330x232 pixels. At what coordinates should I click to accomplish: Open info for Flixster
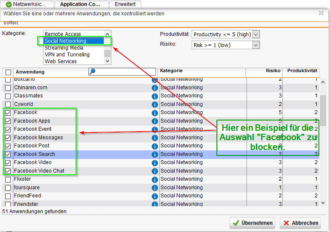(155, 179)
